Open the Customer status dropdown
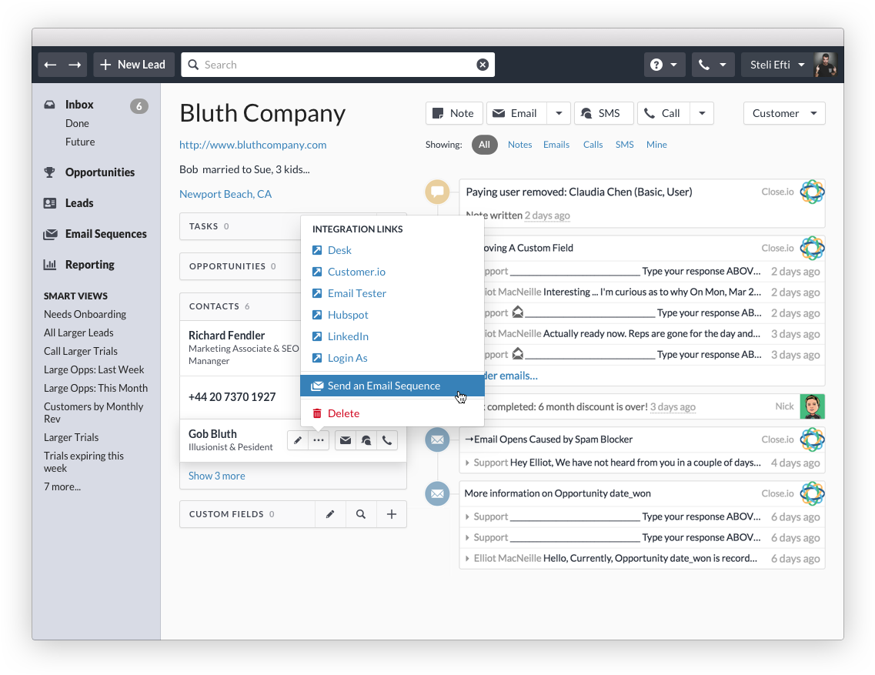The width and height of the screenshot is (875, 675). pos(783,113)
